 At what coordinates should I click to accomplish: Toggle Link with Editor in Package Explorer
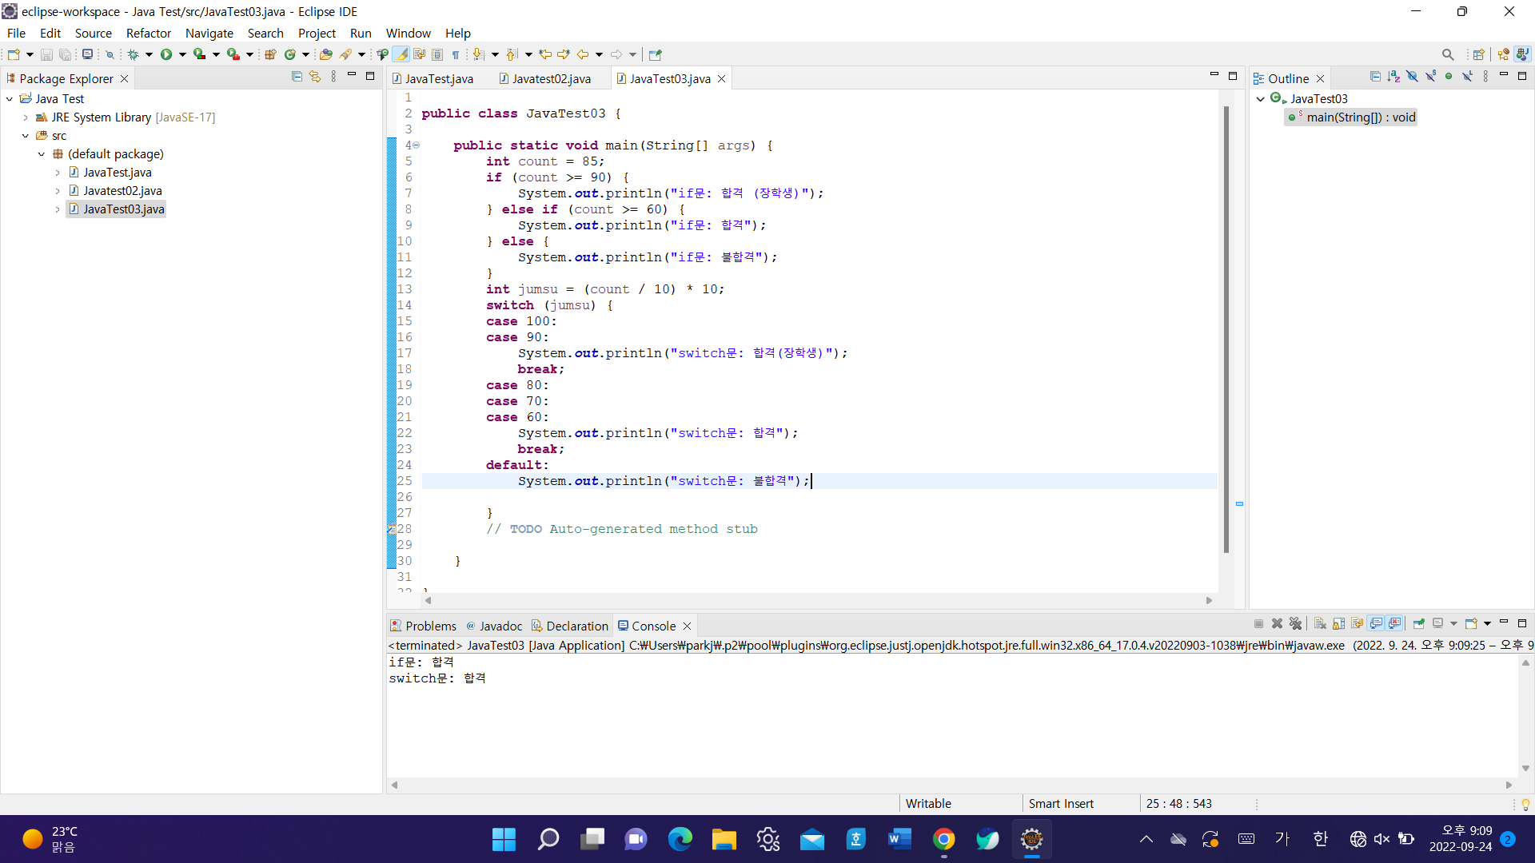pos(315,77)
